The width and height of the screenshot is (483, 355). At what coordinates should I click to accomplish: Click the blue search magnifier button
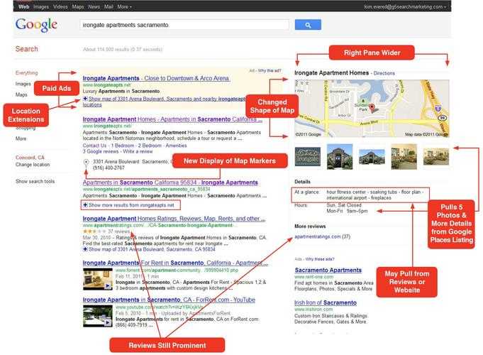(x=308, y=25)
